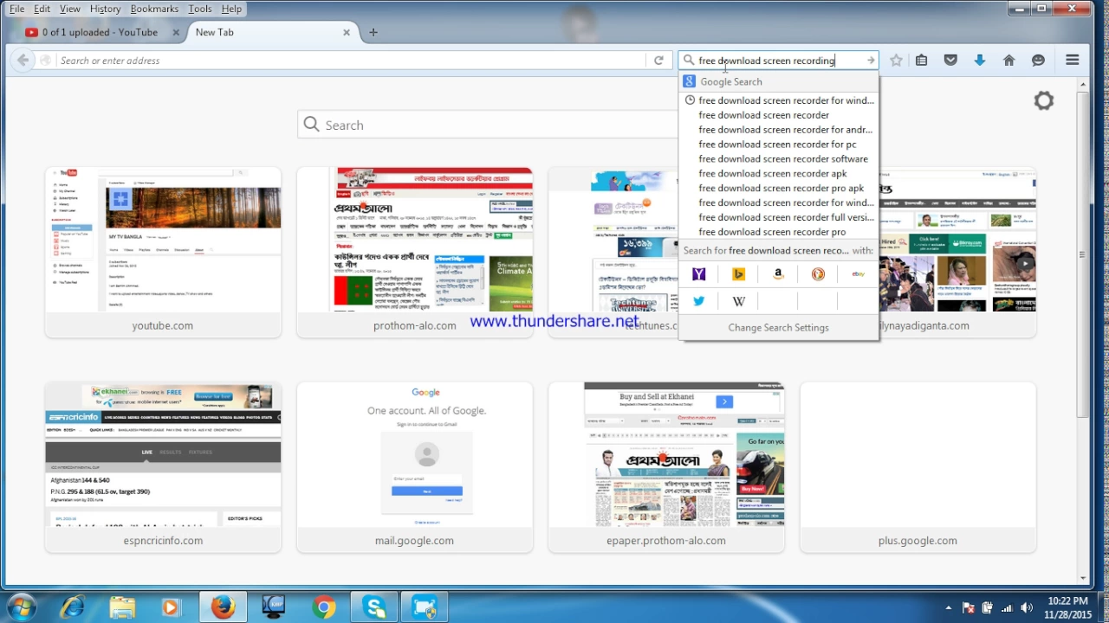Search with Bing engine icon
The image size is (1109, 623).
pos(739,274)
